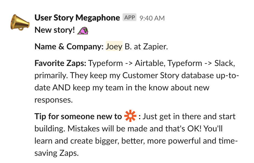Click the APP badge beside sender name

pos(129,18)
